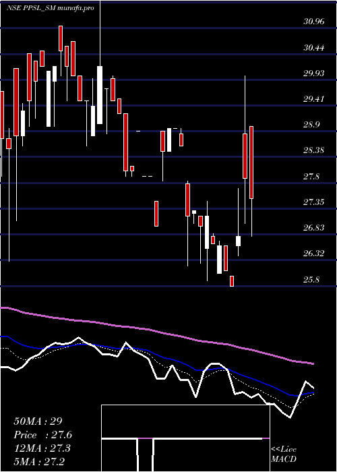Click the 27.8 price axis label
This screenshot has width=337, height=472.
pos(311,176)
